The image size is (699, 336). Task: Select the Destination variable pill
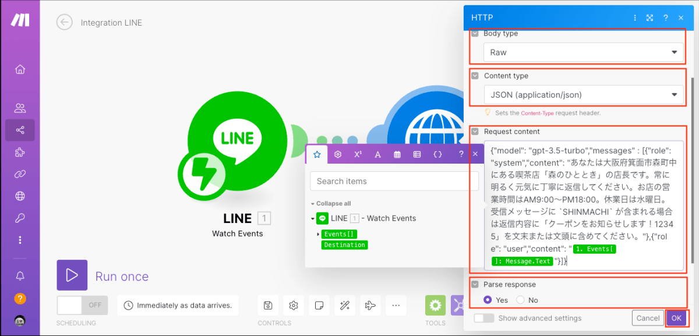click(x=344, y=245)
